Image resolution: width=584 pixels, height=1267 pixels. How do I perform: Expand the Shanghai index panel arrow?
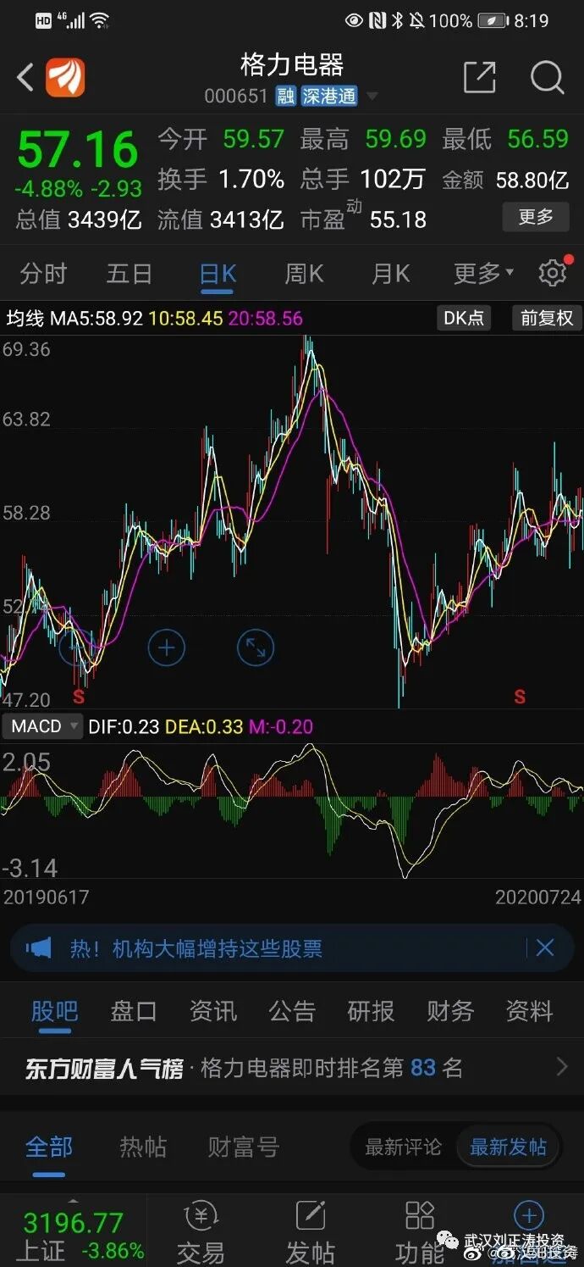point(73,1201)
